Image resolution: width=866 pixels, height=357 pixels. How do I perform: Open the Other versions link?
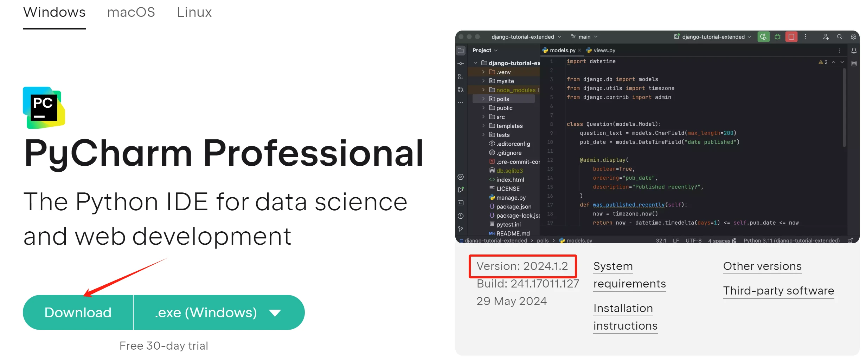tap(762, 266)
